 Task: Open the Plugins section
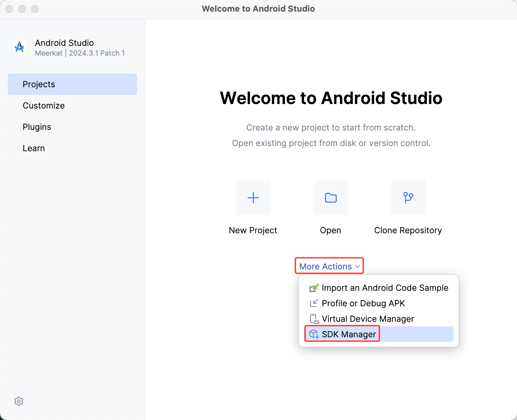37,127
